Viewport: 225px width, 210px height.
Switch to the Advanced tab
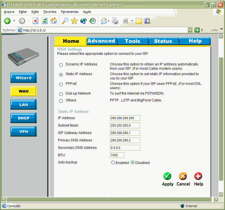(x=101, y=41)
